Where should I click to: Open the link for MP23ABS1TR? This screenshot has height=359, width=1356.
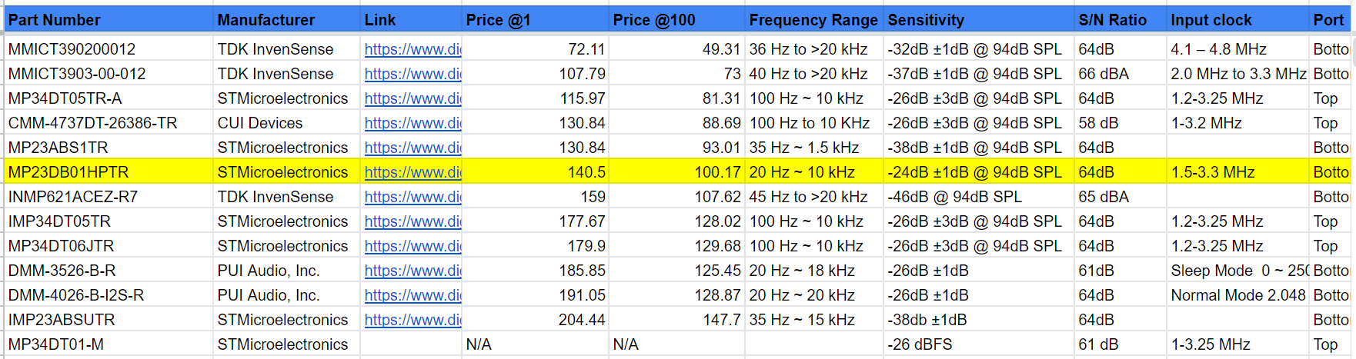click(412, 148)
